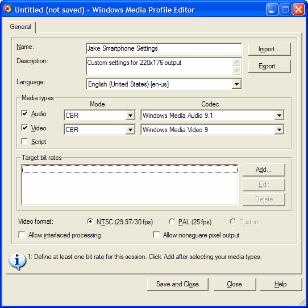Click the description scroll up arrow
This screenshot has width=308, height=308.
[237, 62]
